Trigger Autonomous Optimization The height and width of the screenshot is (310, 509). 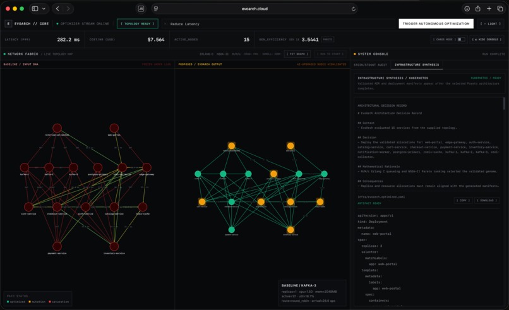(436, 24)
